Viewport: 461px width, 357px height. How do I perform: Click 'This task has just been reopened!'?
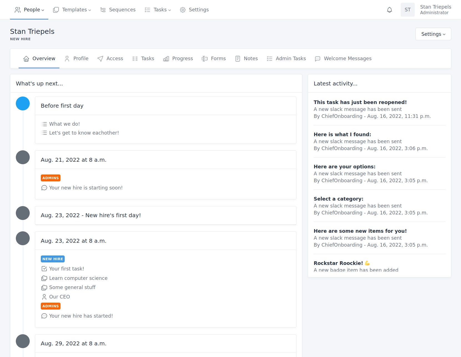pos(360,102)
